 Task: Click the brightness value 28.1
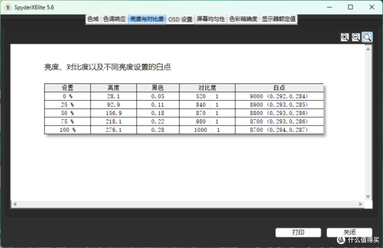point(113,96)
